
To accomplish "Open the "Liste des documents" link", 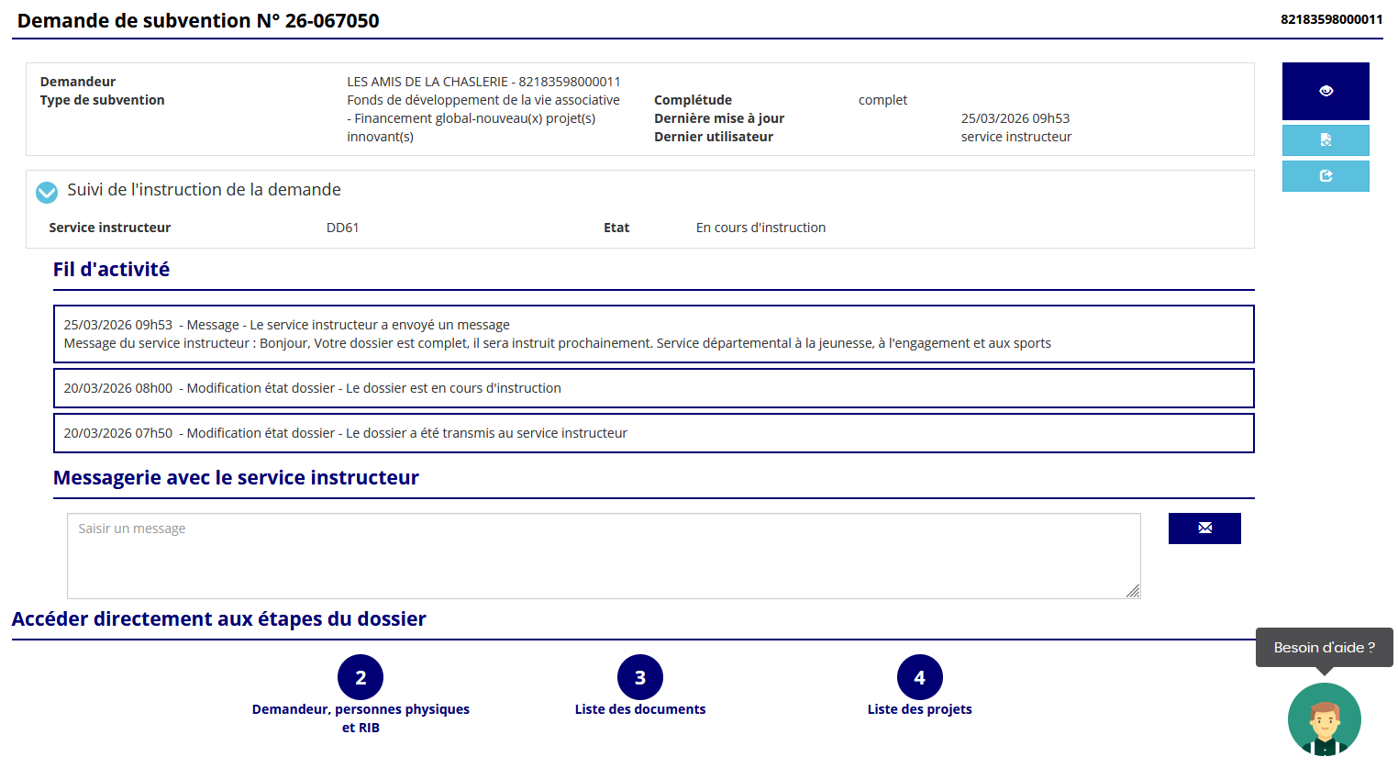I will click(640, 709).
